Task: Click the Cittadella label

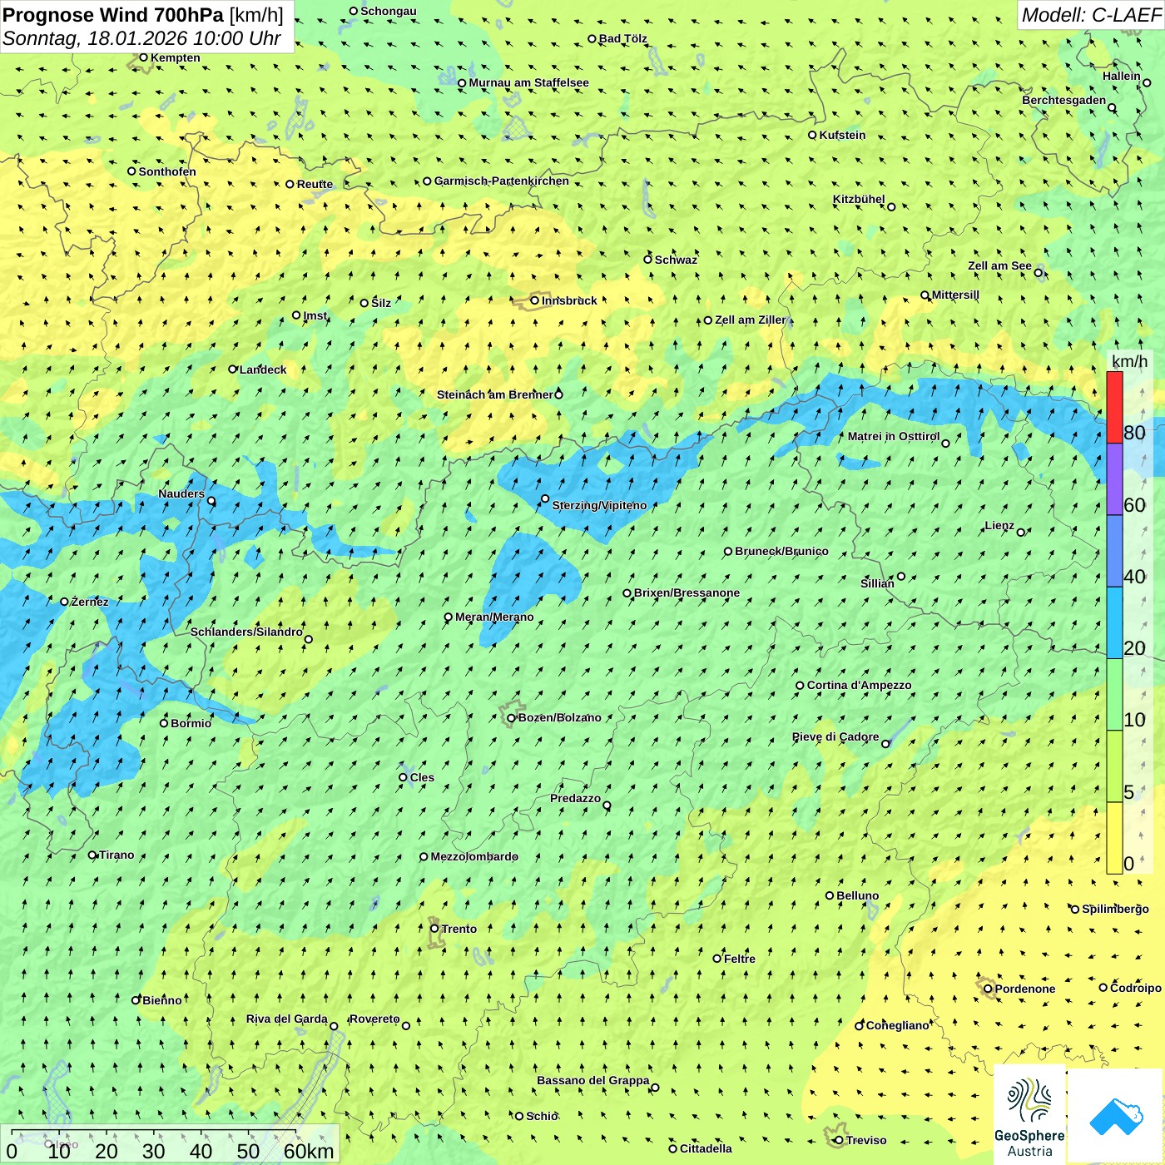Action: click(706, 1148)
